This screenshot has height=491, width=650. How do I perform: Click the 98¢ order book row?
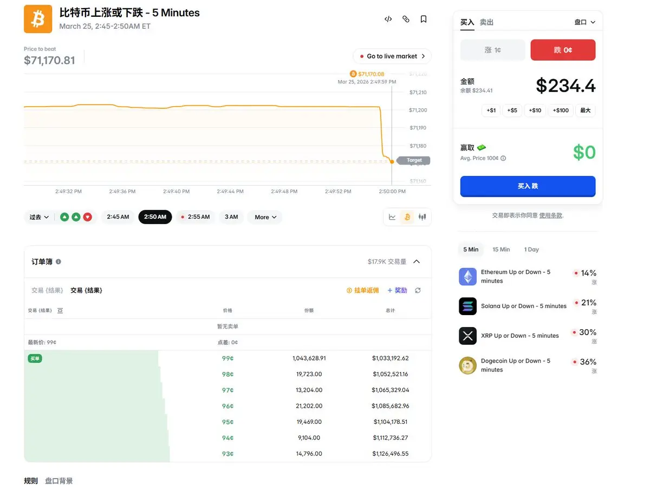[227, 374]
